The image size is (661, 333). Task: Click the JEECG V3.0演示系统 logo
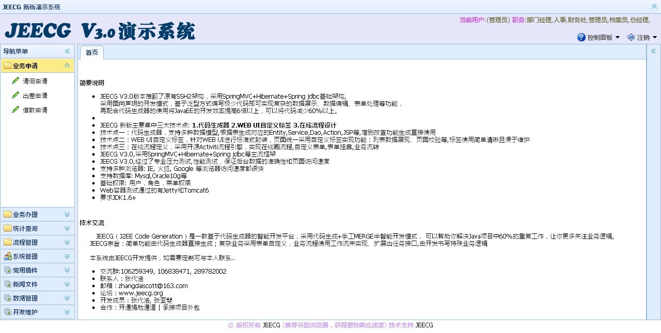coord(100,31)
